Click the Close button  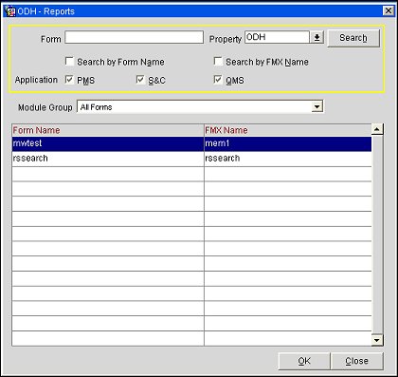357,361
